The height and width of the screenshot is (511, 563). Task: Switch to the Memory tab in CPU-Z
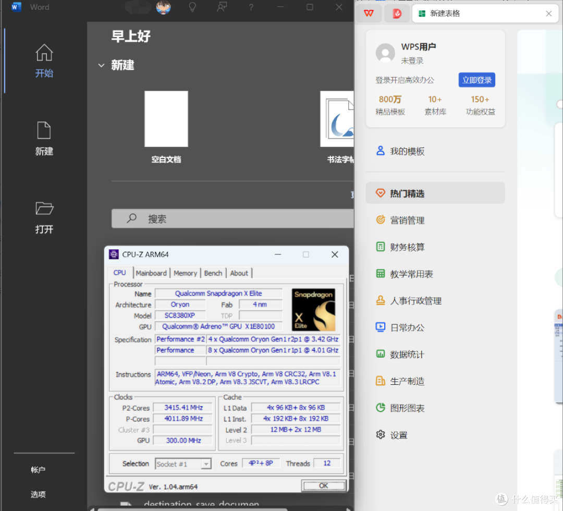(185, 273)
